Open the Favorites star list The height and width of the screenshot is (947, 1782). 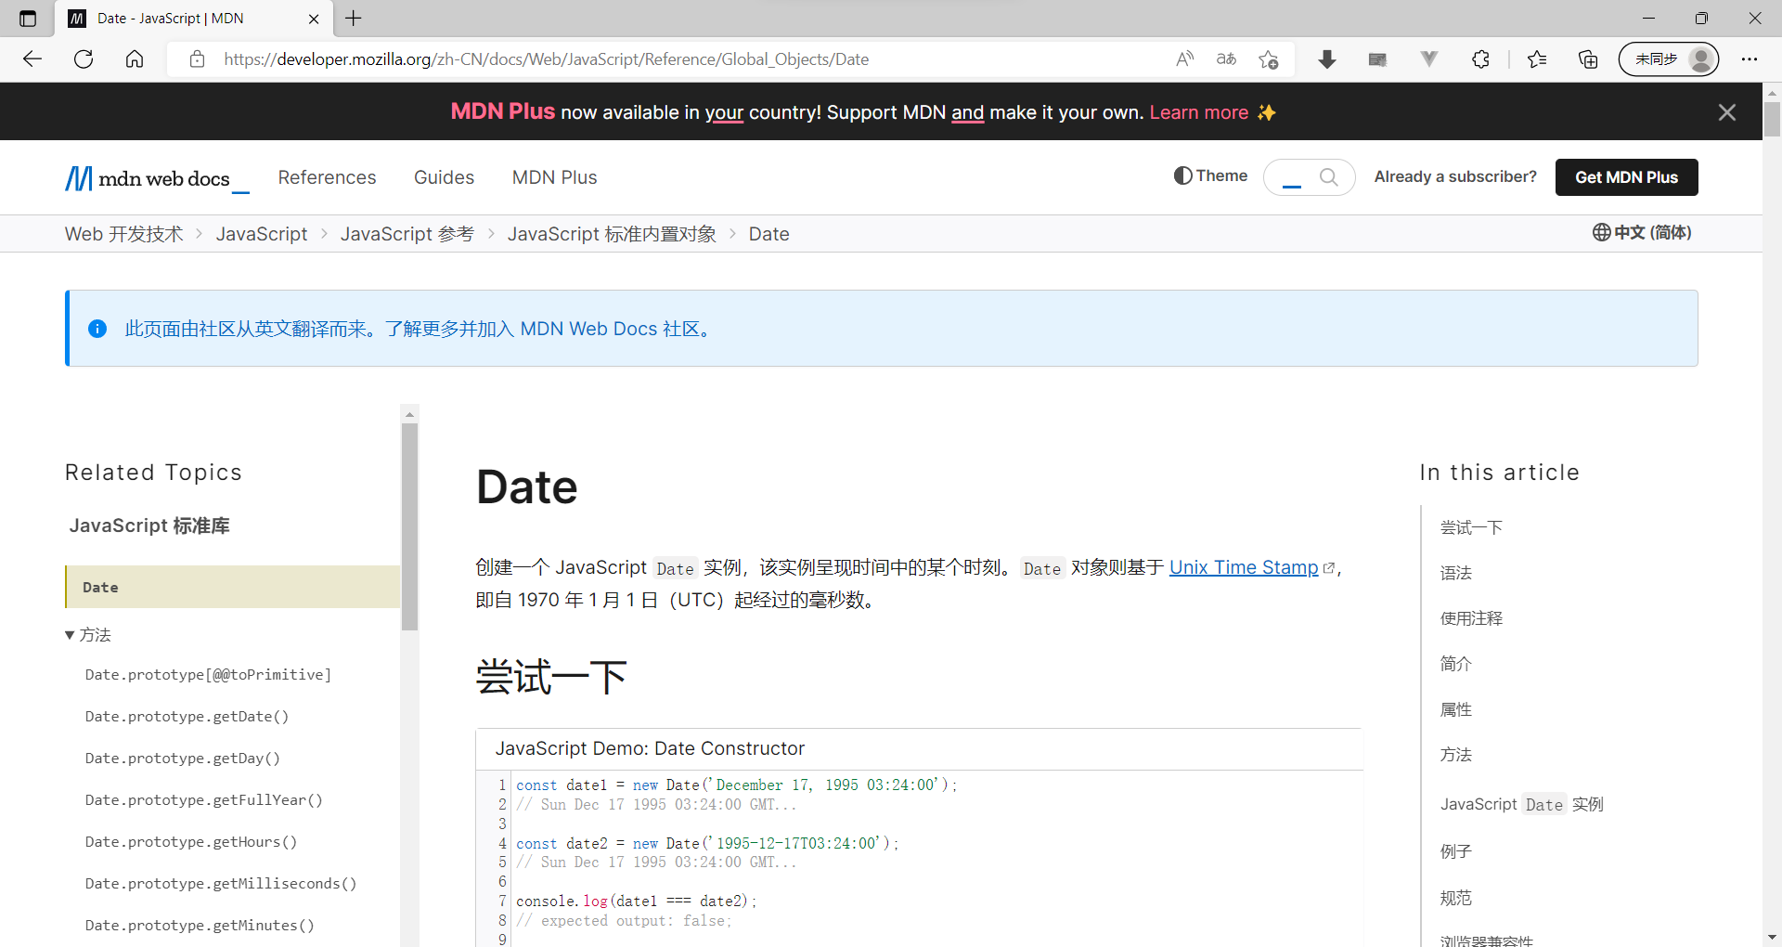(1538, 58)
